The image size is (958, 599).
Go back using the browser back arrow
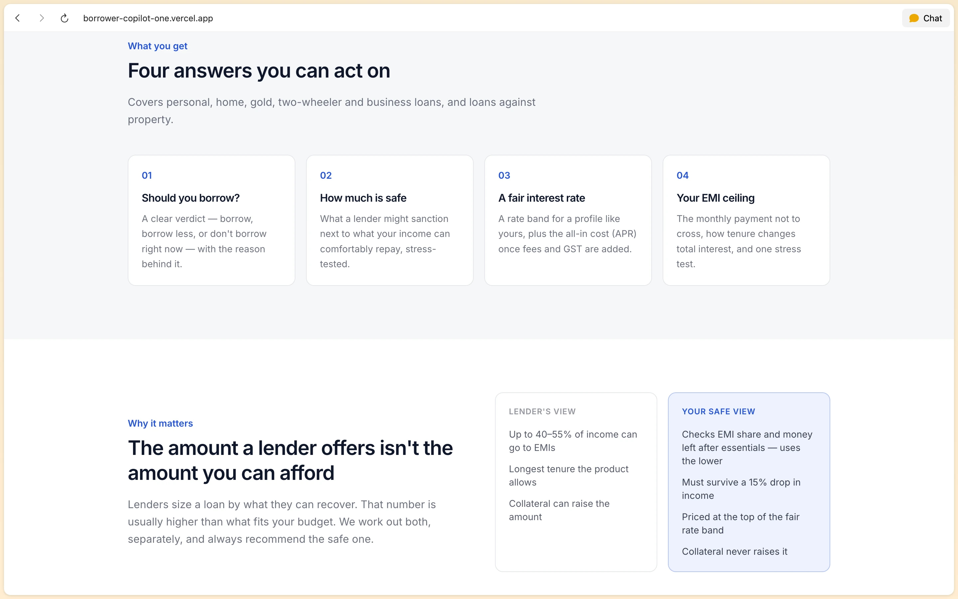17,18
